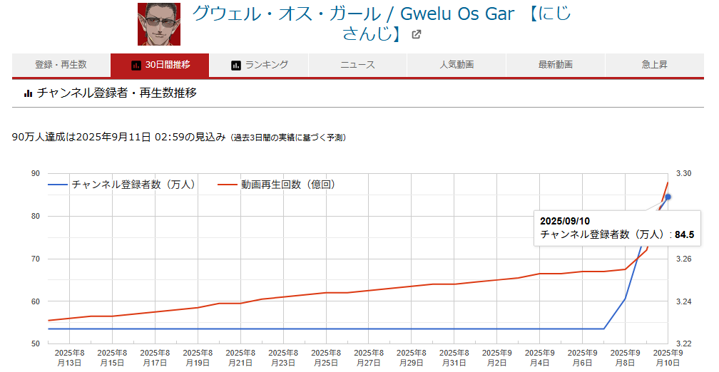Click the external link icon beside channel title
The image size is (719, 372).
pyautogui.click(x=417, y=34)
